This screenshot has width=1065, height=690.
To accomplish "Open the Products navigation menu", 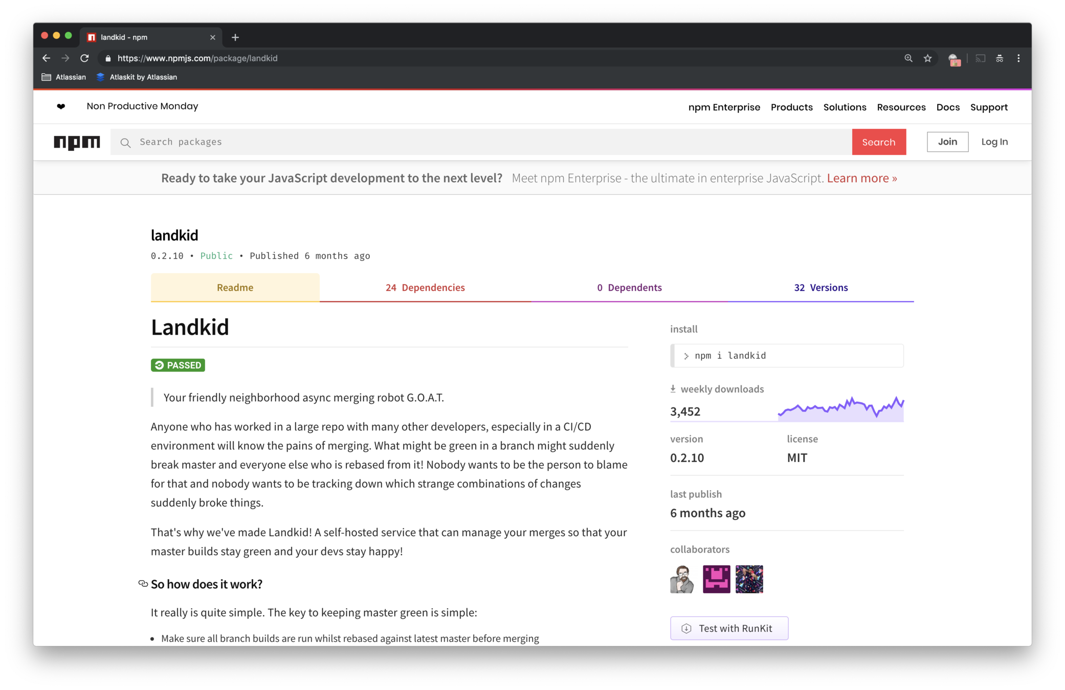I will [791, 107].
